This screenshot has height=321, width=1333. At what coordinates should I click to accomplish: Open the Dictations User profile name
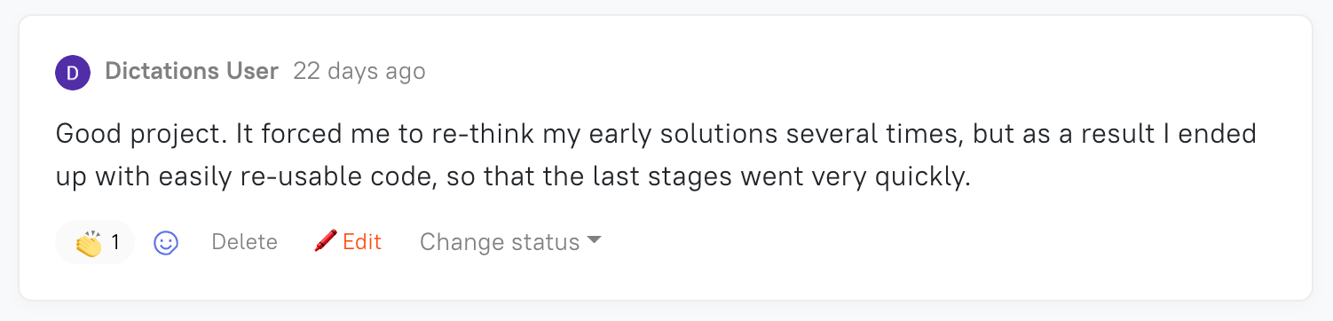click(x=192, y=71)
